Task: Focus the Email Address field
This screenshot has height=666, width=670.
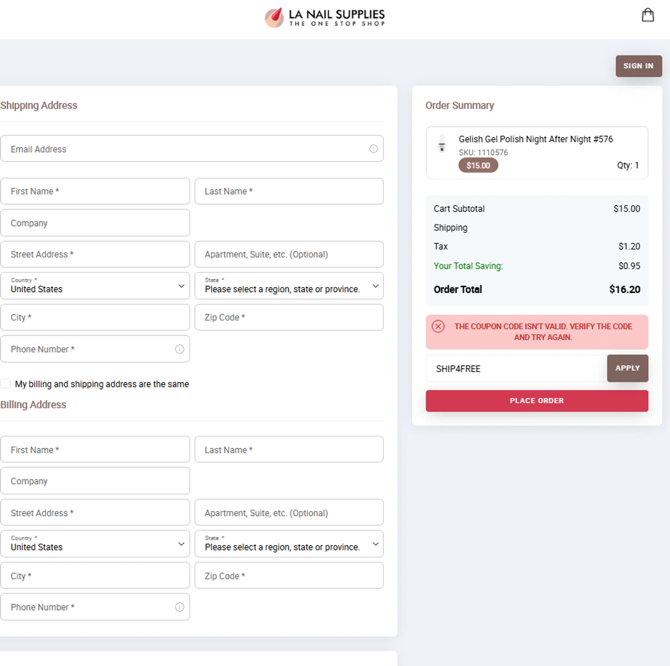Action: tap(192, 149)
